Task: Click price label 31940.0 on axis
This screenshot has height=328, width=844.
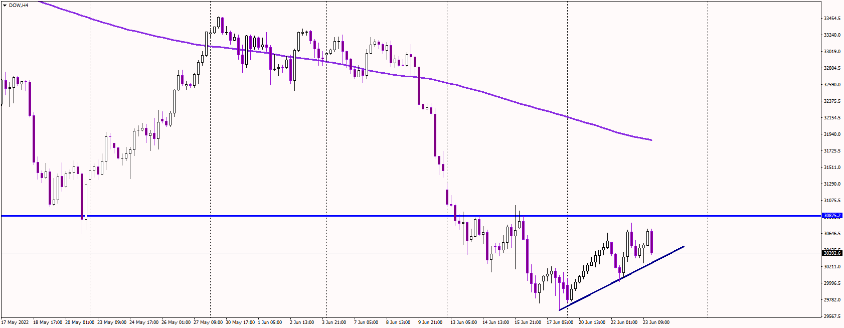Action: click(x=832, y=134)
